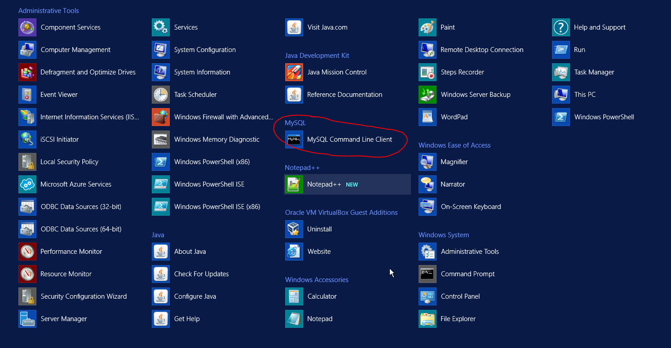
Task: Click the Reference Documentation label
Action: (344, 95)
